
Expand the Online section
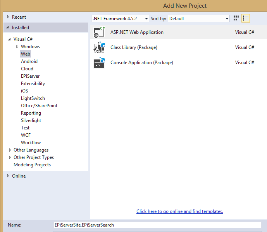click(8, 176)
